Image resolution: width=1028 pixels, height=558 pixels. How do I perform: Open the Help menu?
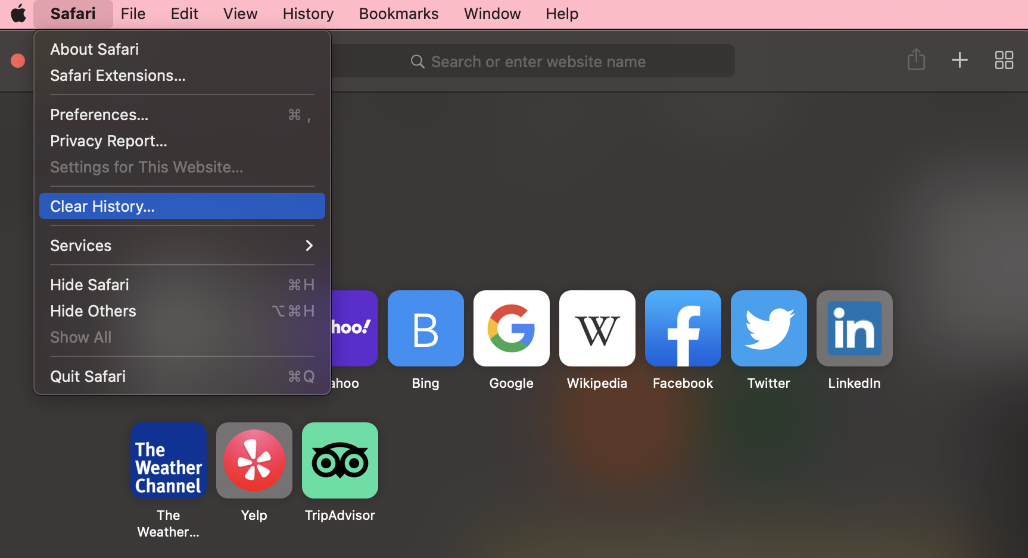click(562, 14)
